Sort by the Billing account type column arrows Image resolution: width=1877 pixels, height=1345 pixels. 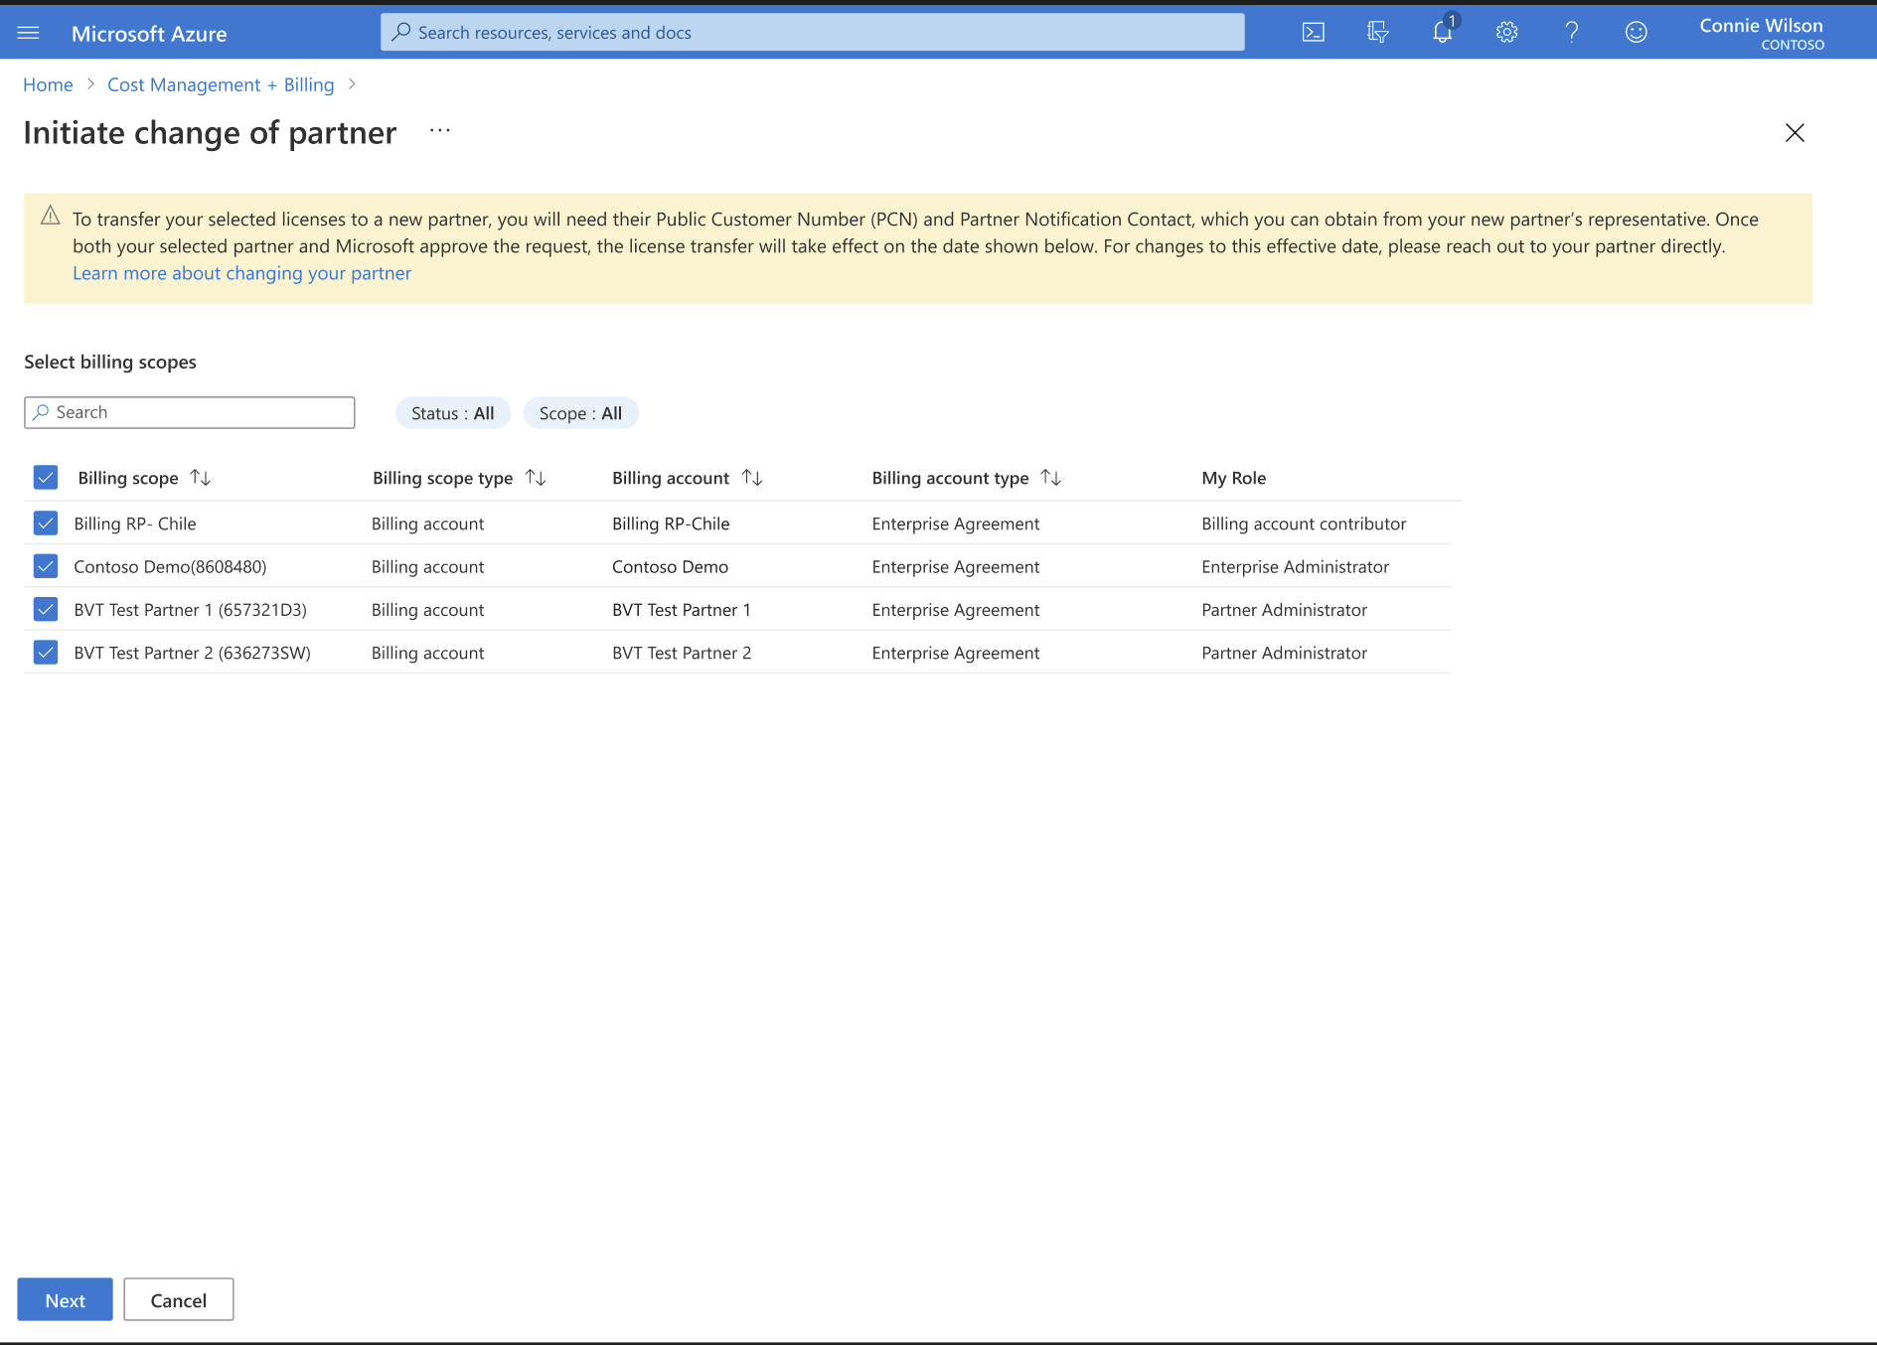coord(1051,478)
